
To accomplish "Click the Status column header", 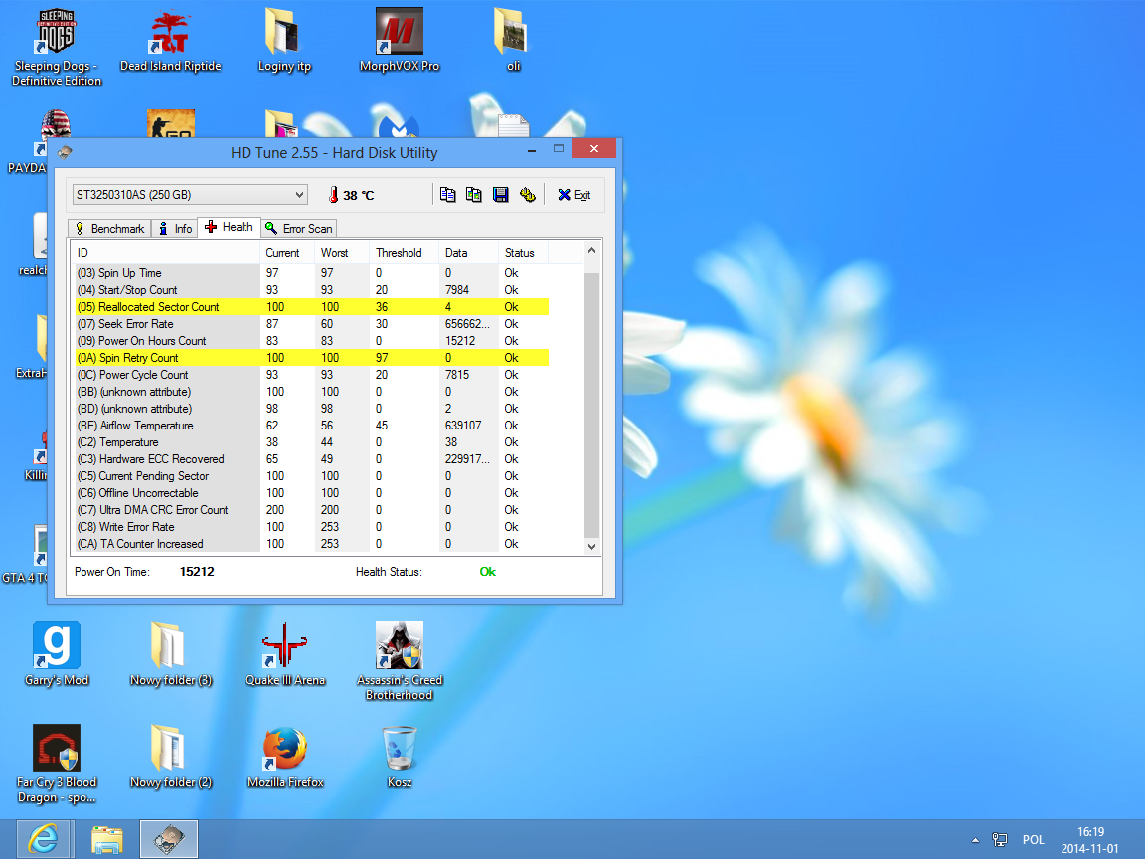I will coord(523,252).
